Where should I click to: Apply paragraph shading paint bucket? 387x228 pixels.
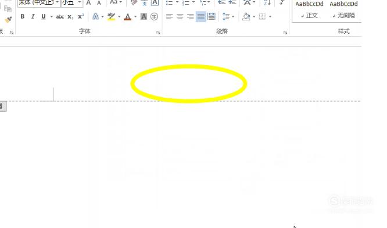246,16
